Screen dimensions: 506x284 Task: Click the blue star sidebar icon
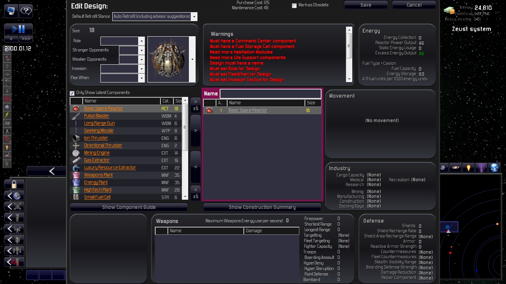click(x=7, y=107)
